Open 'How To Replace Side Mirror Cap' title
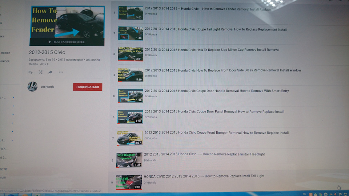Image resolution: width=349 pixels, height=196 pixels. (x=212, y=50)
